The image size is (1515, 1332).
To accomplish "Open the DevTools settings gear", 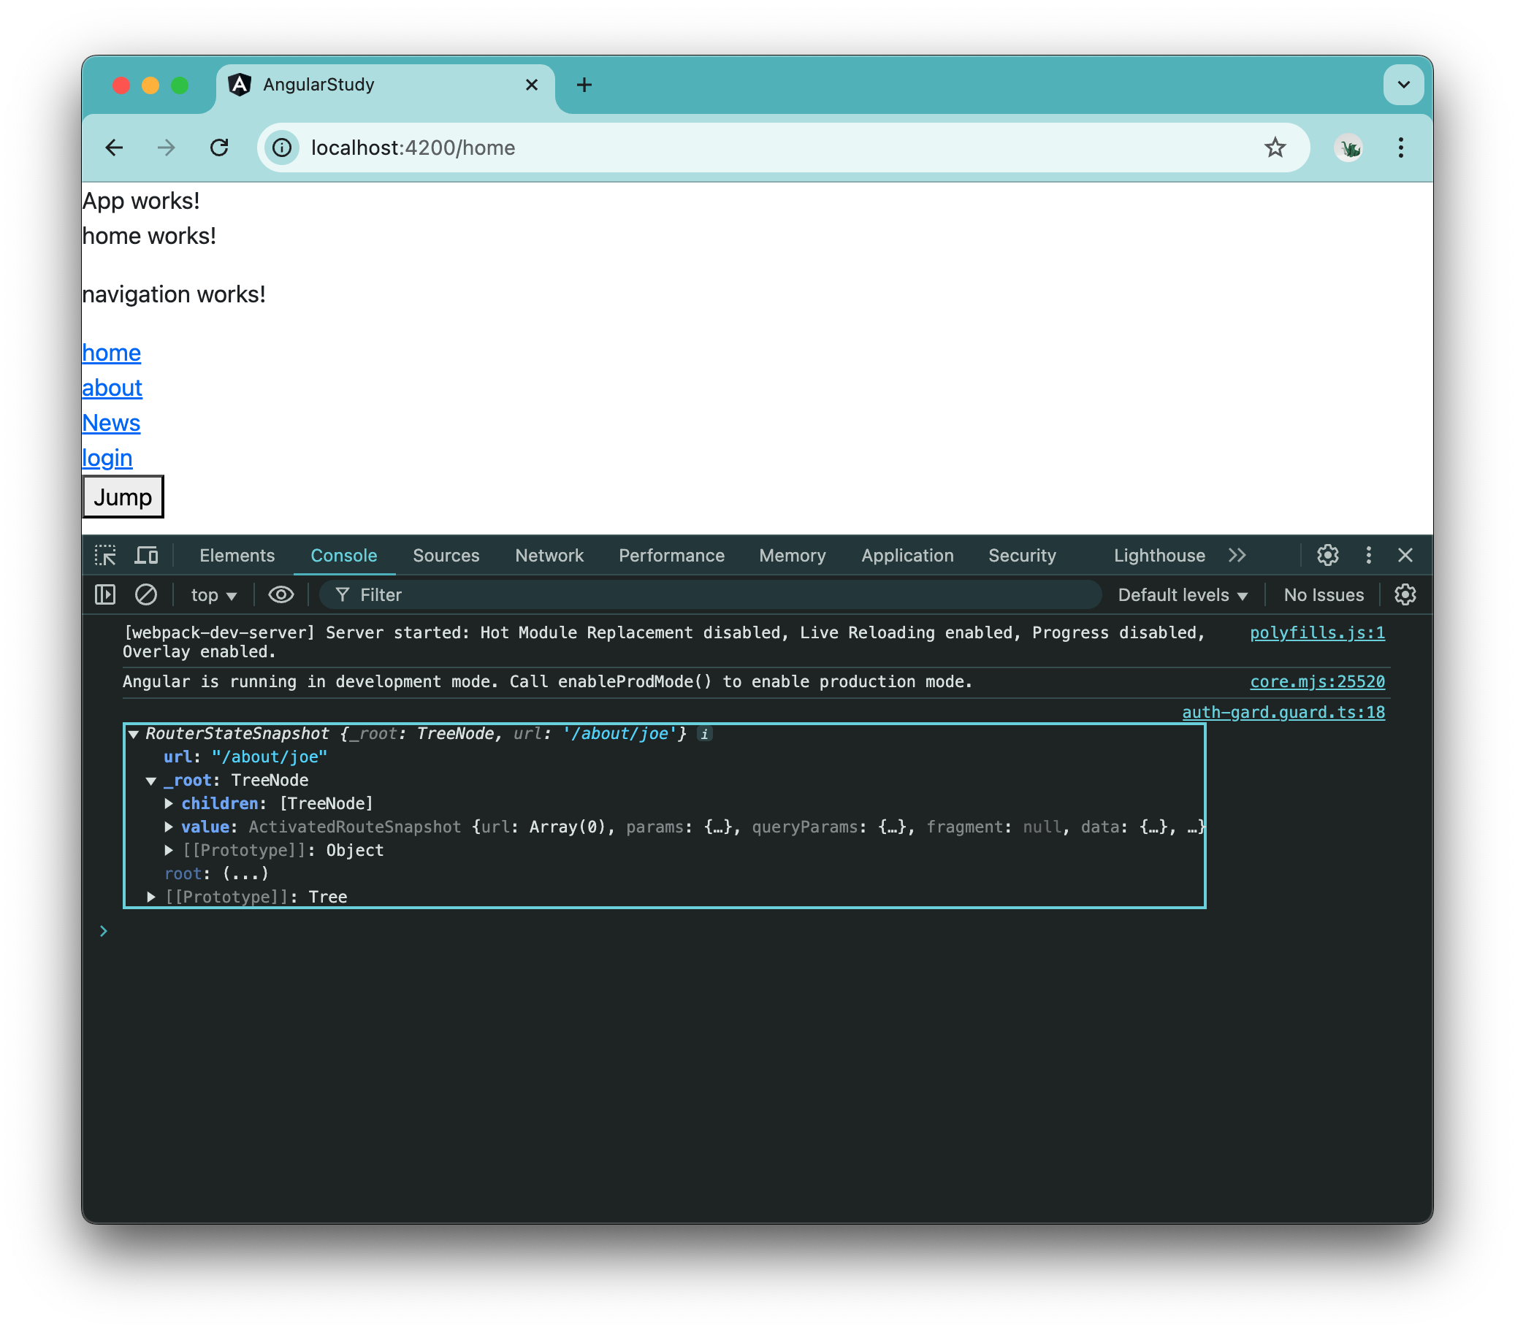I will [x=1327, y=555].
